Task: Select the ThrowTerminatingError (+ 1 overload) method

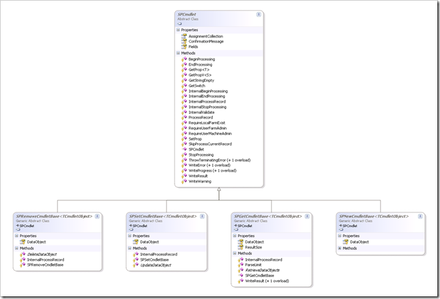Action: click(x=219, y=160)
